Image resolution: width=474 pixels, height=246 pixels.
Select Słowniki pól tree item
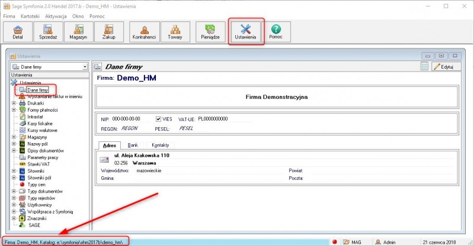click(x=39, y=178)
